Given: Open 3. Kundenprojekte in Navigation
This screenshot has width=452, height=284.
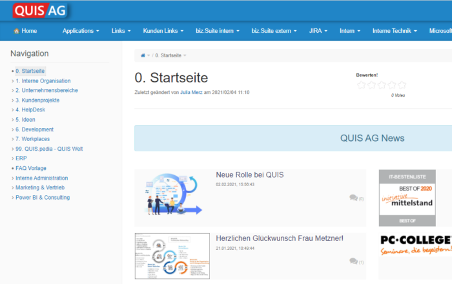Looking at the screenshot, I should click(37, 100).
